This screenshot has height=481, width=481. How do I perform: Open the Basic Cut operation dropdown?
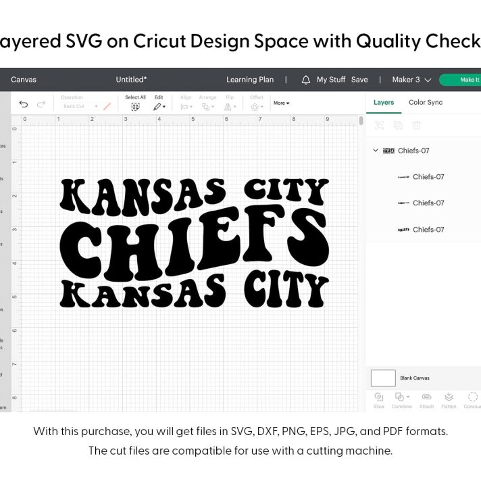pyautogui.click(x=80, y=106)
